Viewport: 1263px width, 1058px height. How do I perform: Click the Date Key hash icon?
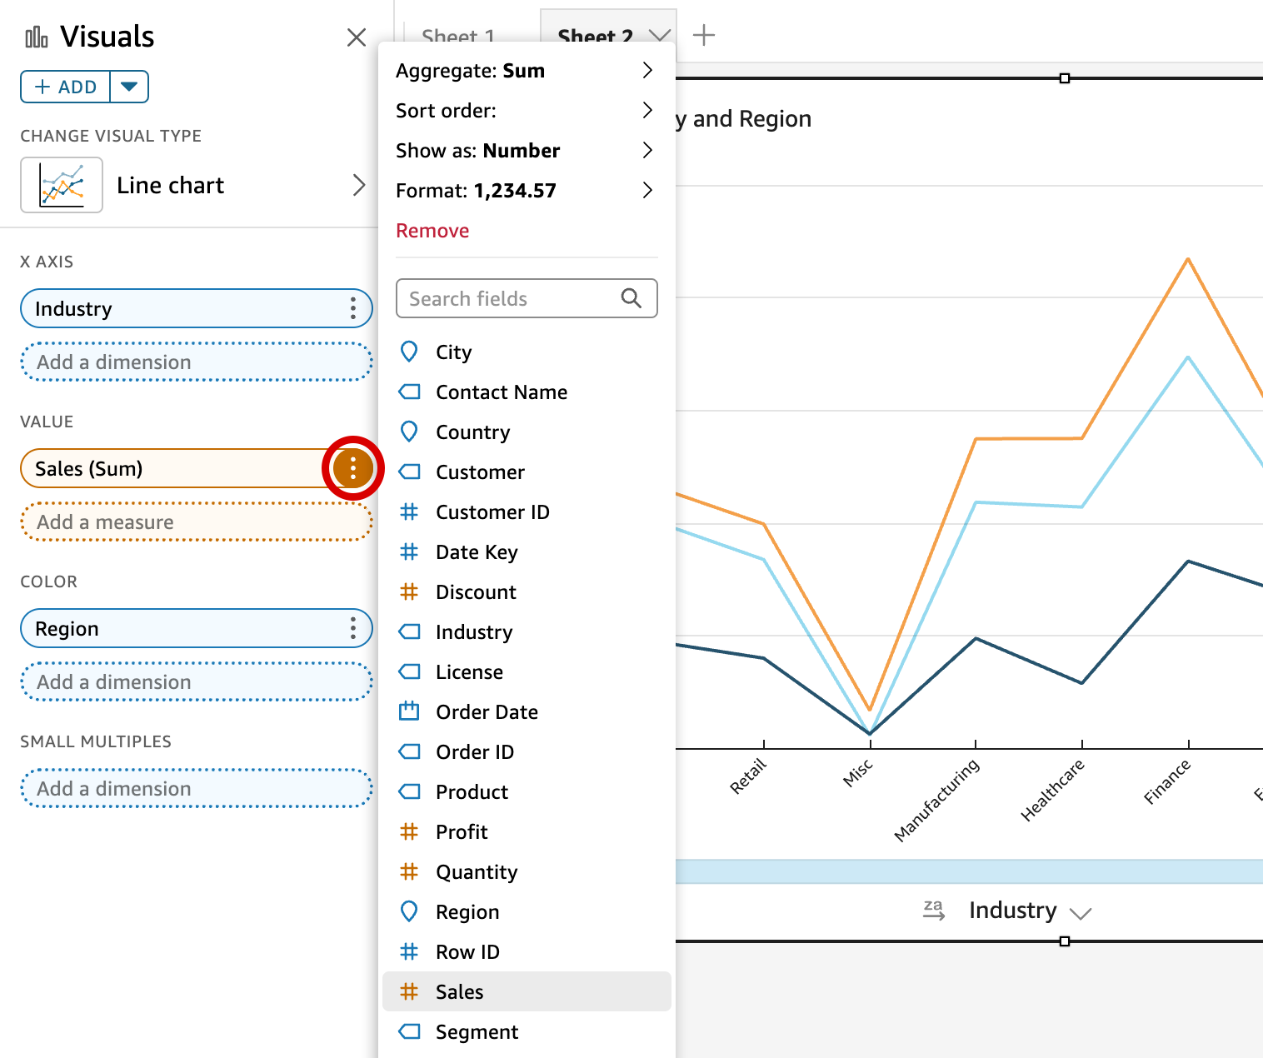click(409, 551)
